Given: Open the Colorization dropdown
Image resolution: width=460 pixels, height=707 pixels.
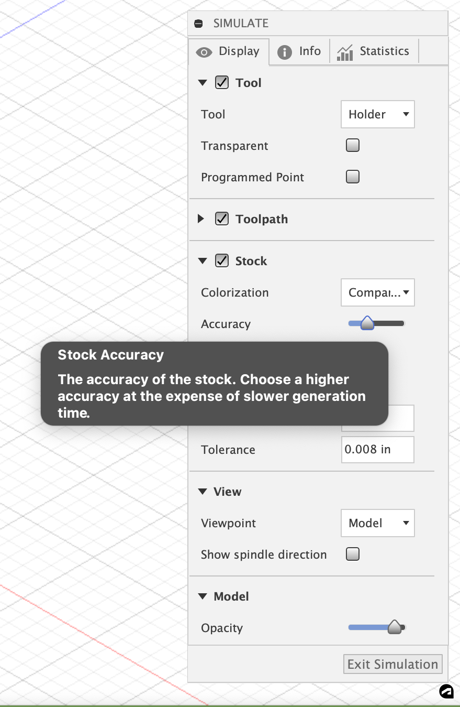Looking at the screenshot, I should [377, 292].
